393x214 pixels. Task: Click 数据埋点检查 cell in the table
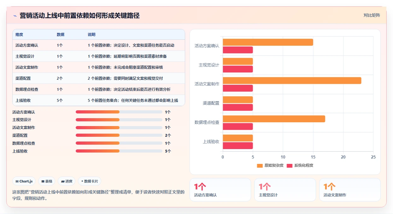point(27,90)
